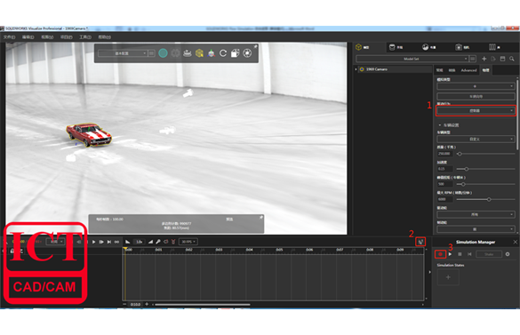Viewport: 520px width, 335px height.
Task: Click the max RPM input field showing 6000
Action: (445, 199)
